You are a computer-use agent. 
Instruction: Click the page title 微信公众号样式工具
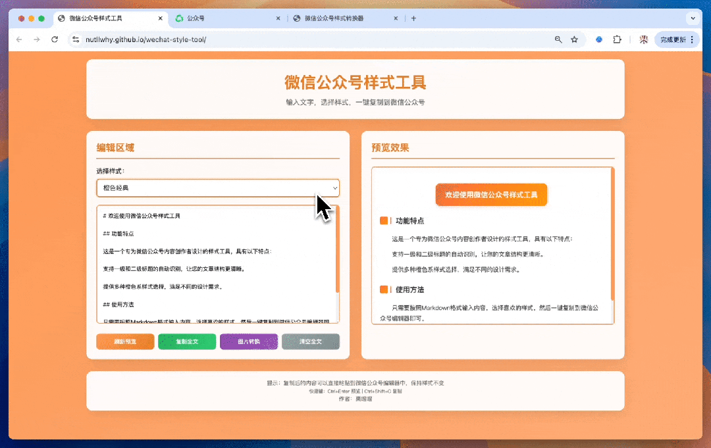355,82
